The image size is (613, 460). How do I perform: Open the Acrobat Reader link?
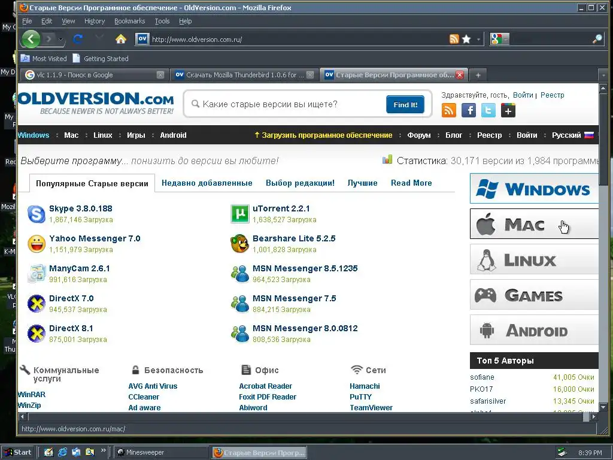[x=265, y=386]
